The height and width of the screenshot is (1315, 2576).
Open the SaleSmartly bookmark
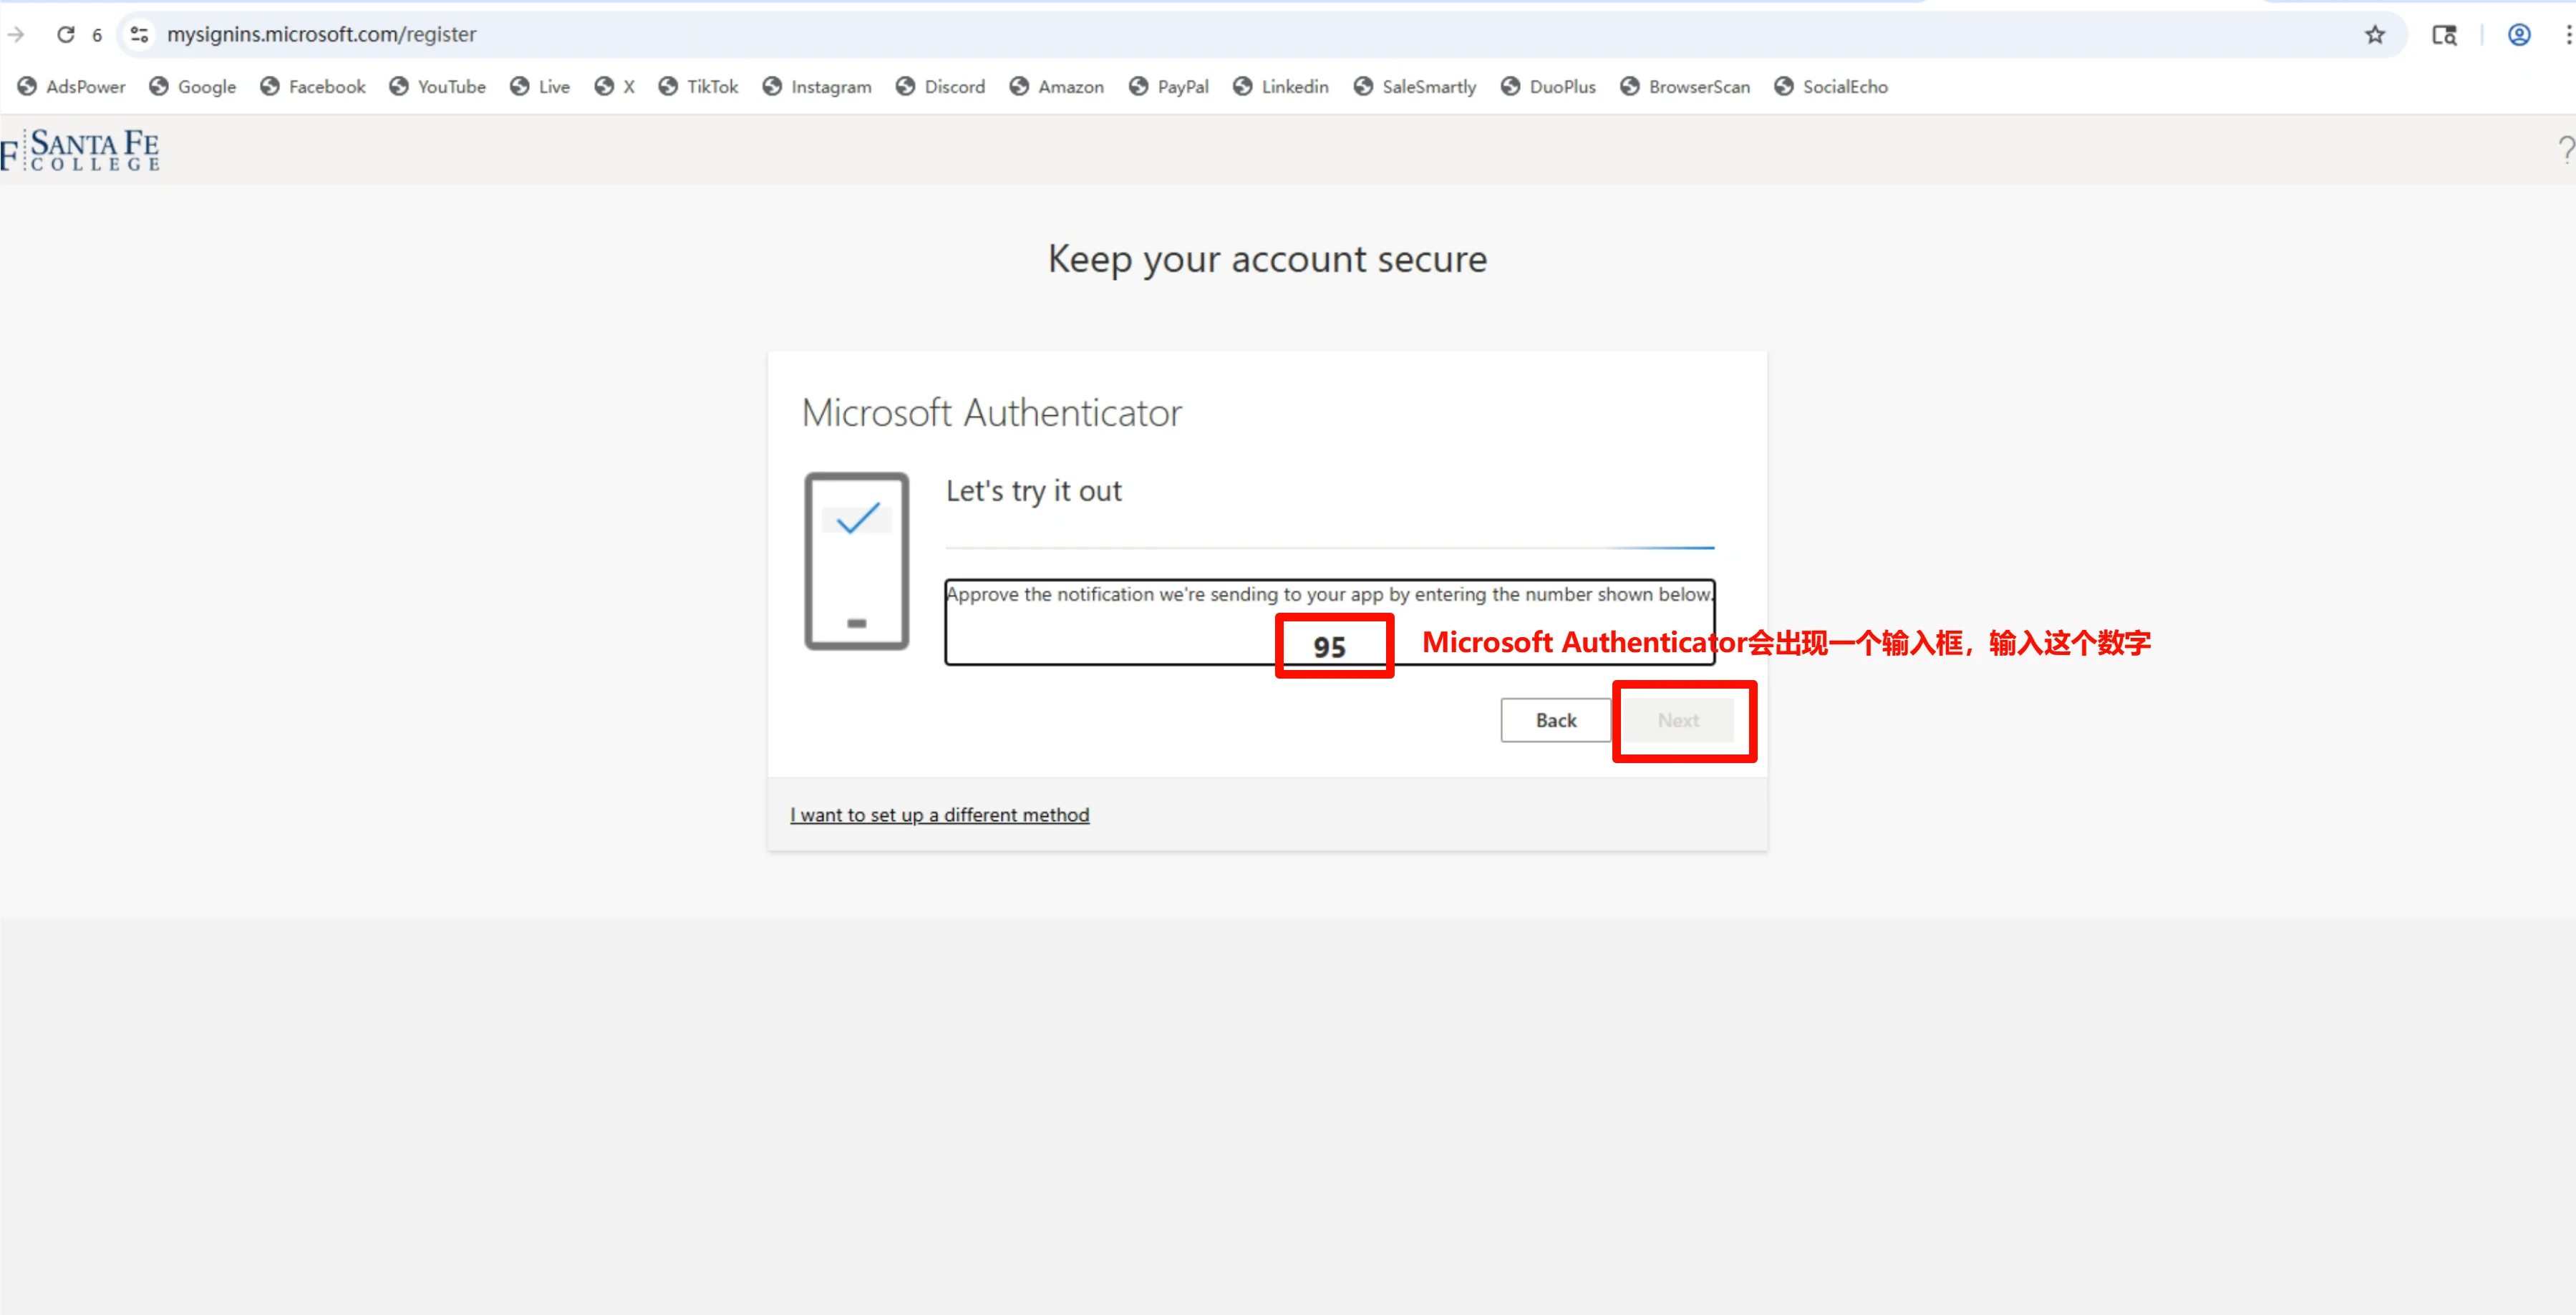pos(1415,87)
